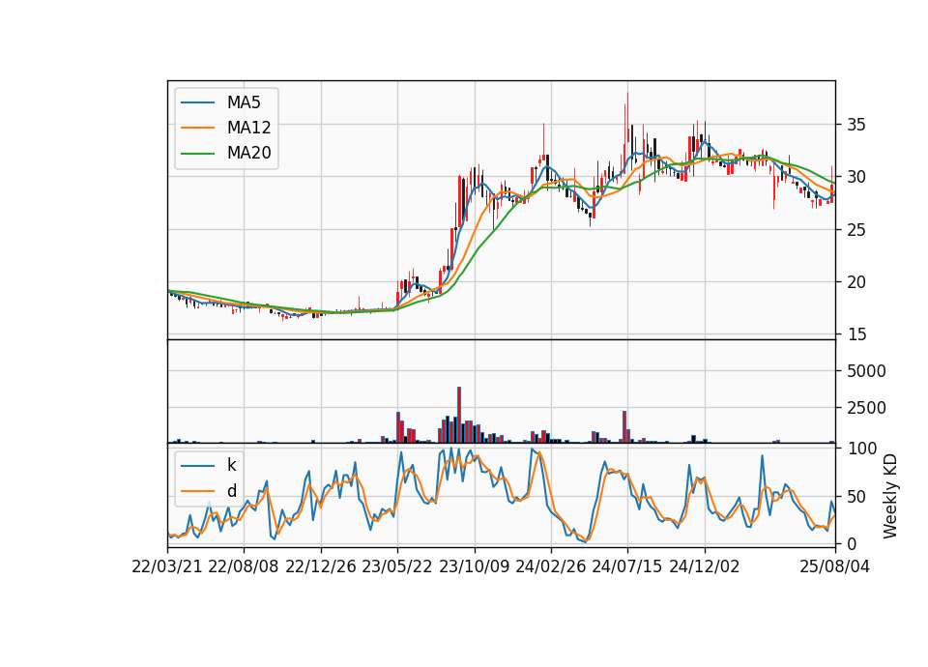Click the MA20 legend label
This screenshot has width=928, height=667.
248,153
